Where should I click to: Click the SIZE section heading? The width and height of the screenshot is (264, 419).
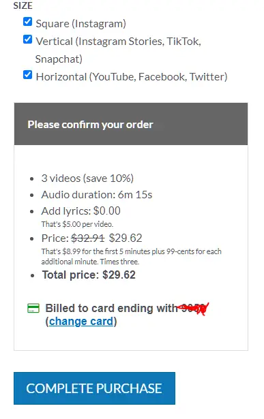pyautogui.click(x=23, y=5)
